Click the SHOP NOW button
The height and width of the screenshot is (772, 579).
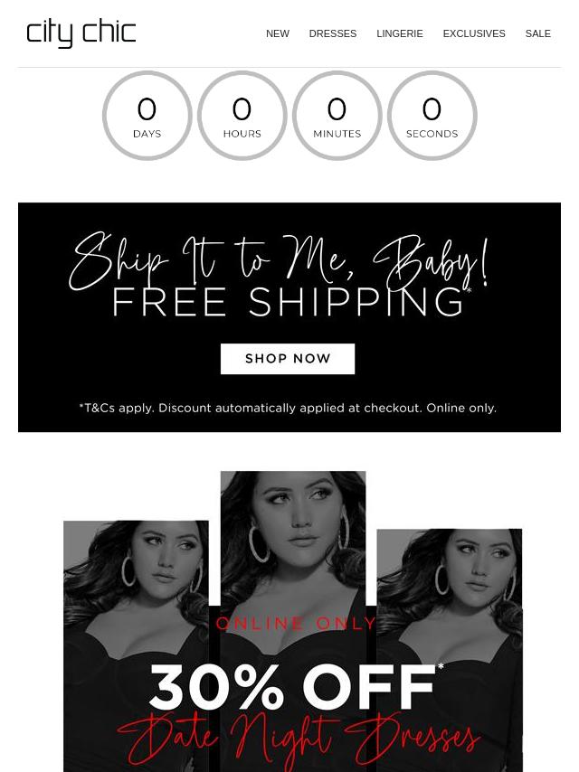pos(288,358)
